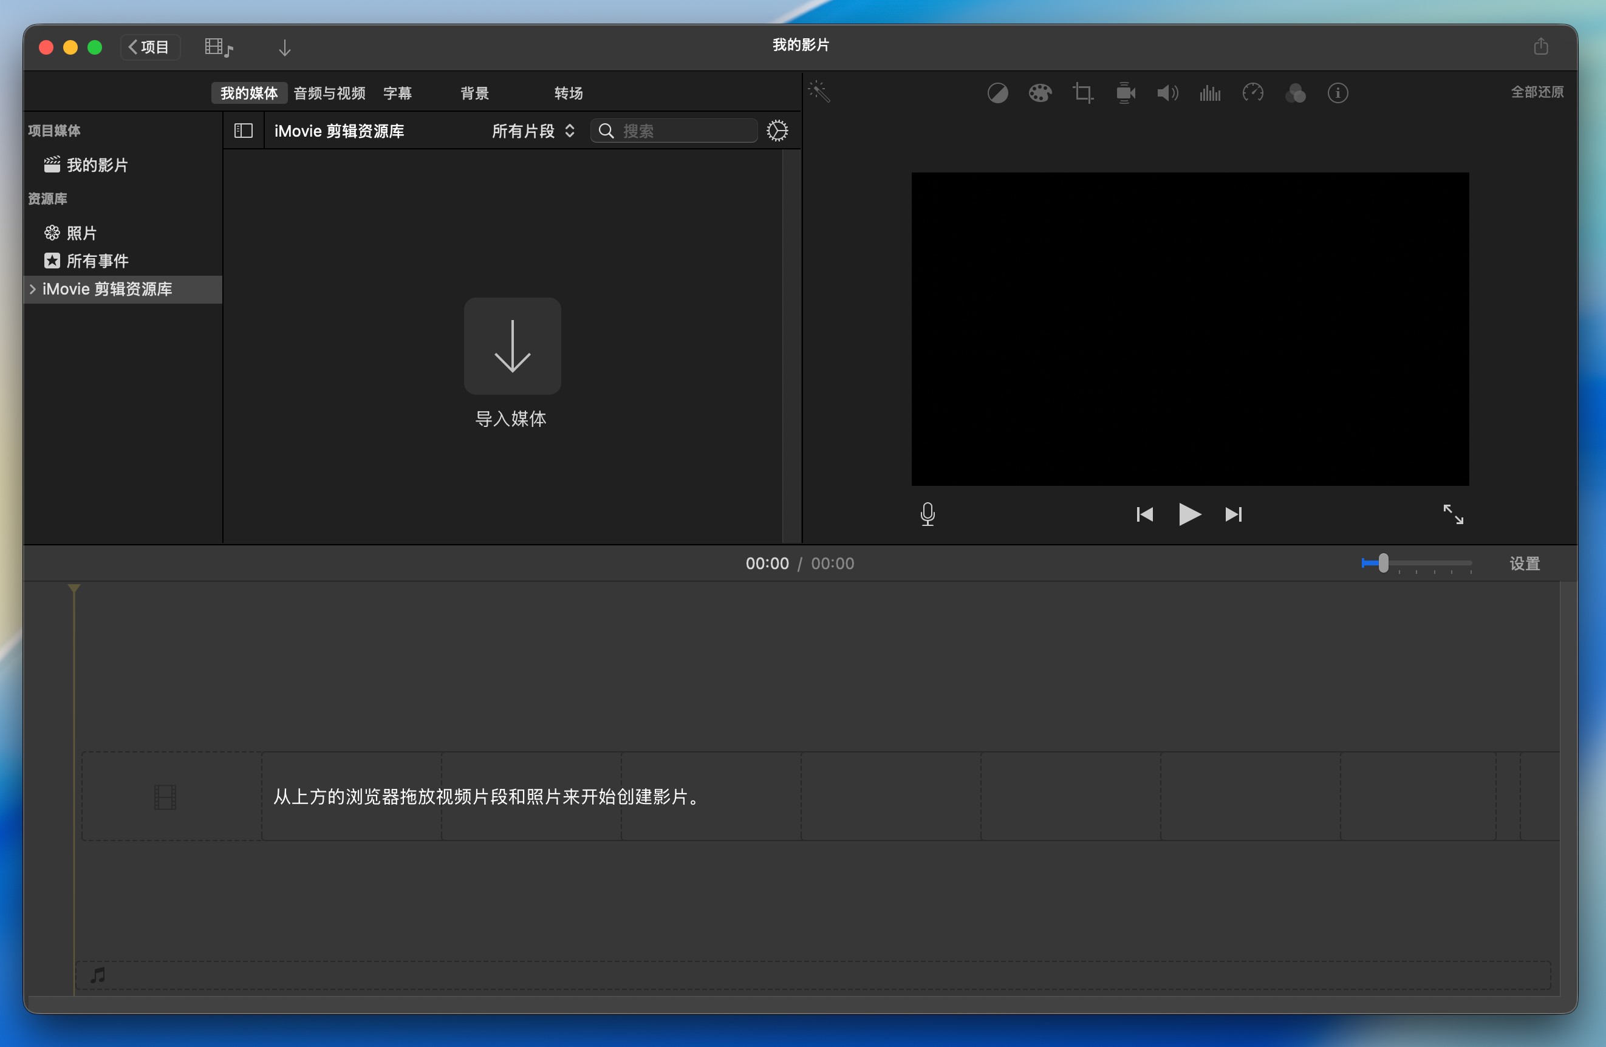Viewport: 1606px width, 1047px height.
Task: Switch to the 转场 tab
Action: click(568, 93)
